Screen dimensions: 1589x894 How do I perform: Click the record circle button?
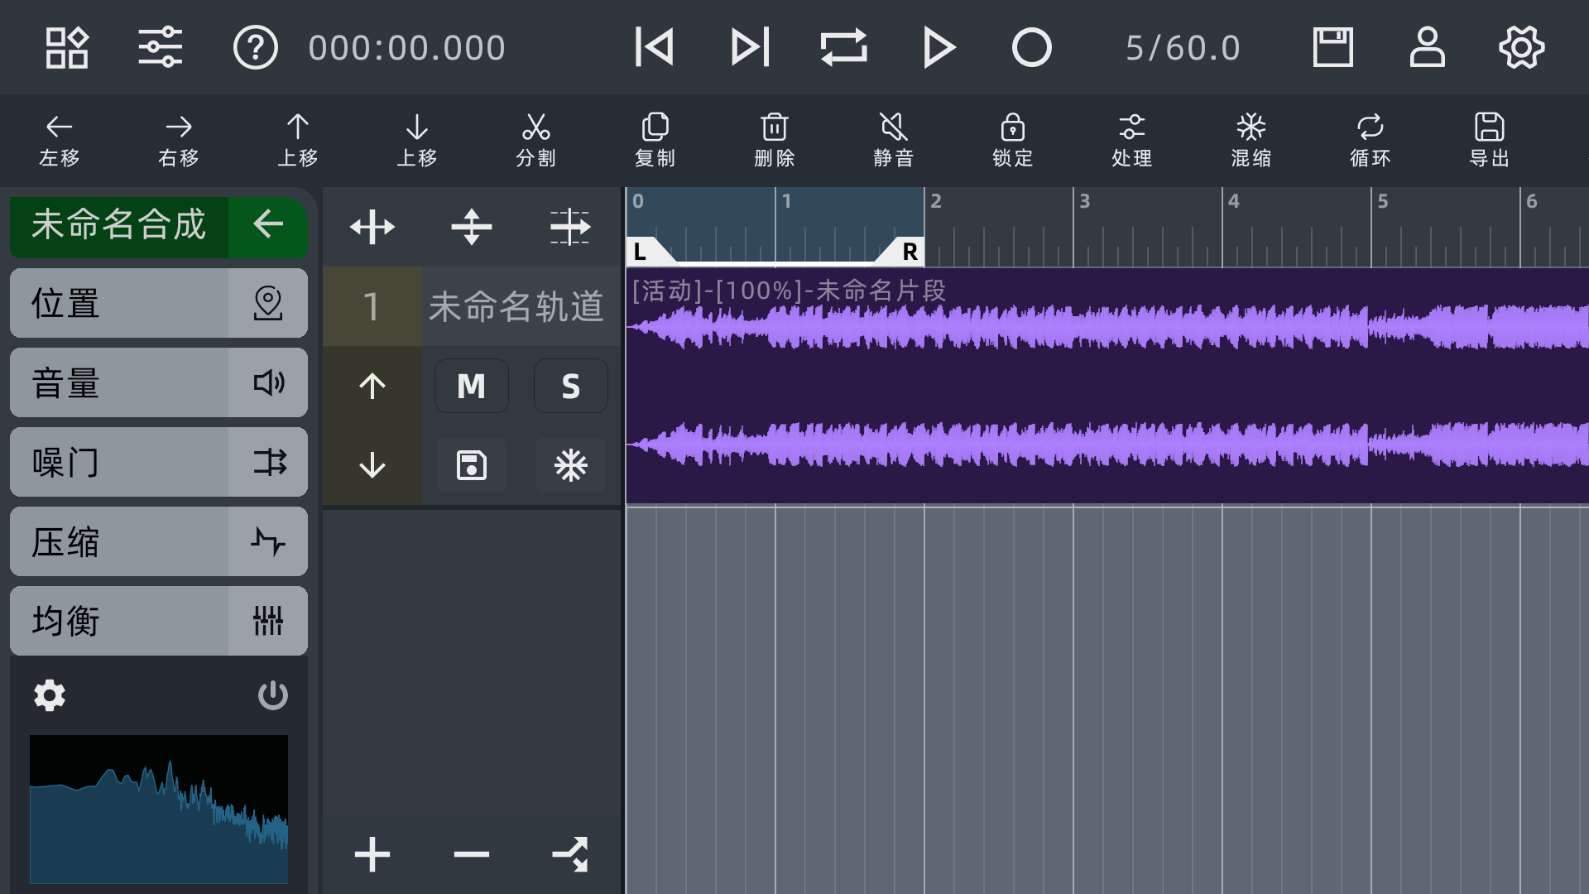tap(1030, 47)
